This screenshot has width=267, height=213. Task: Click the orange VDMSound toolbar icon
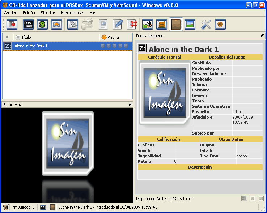pos(56,24)
